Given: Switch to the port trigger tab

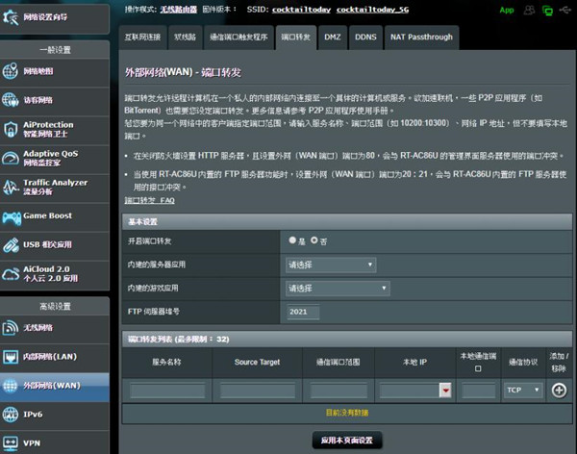Looking at the screenshot, I should tap(238, 38).
